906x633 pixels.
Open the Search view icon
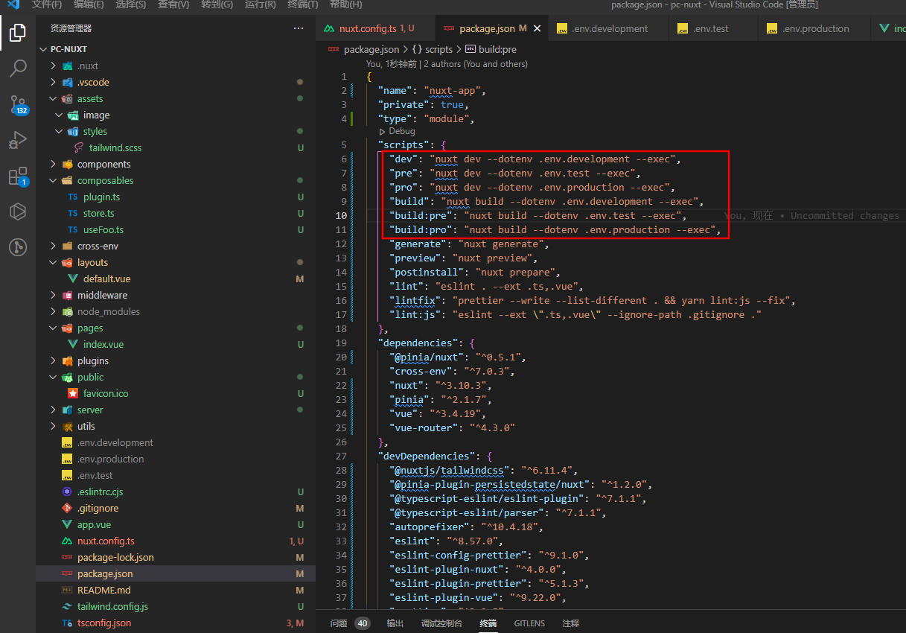point(17,69)
